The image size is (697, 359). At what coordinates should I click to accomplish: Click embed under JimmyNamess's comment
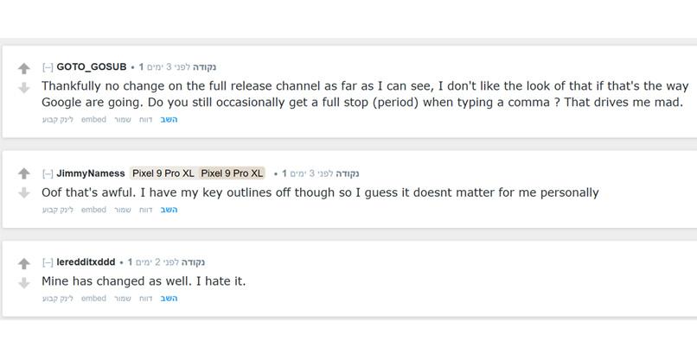pos(93,210)
